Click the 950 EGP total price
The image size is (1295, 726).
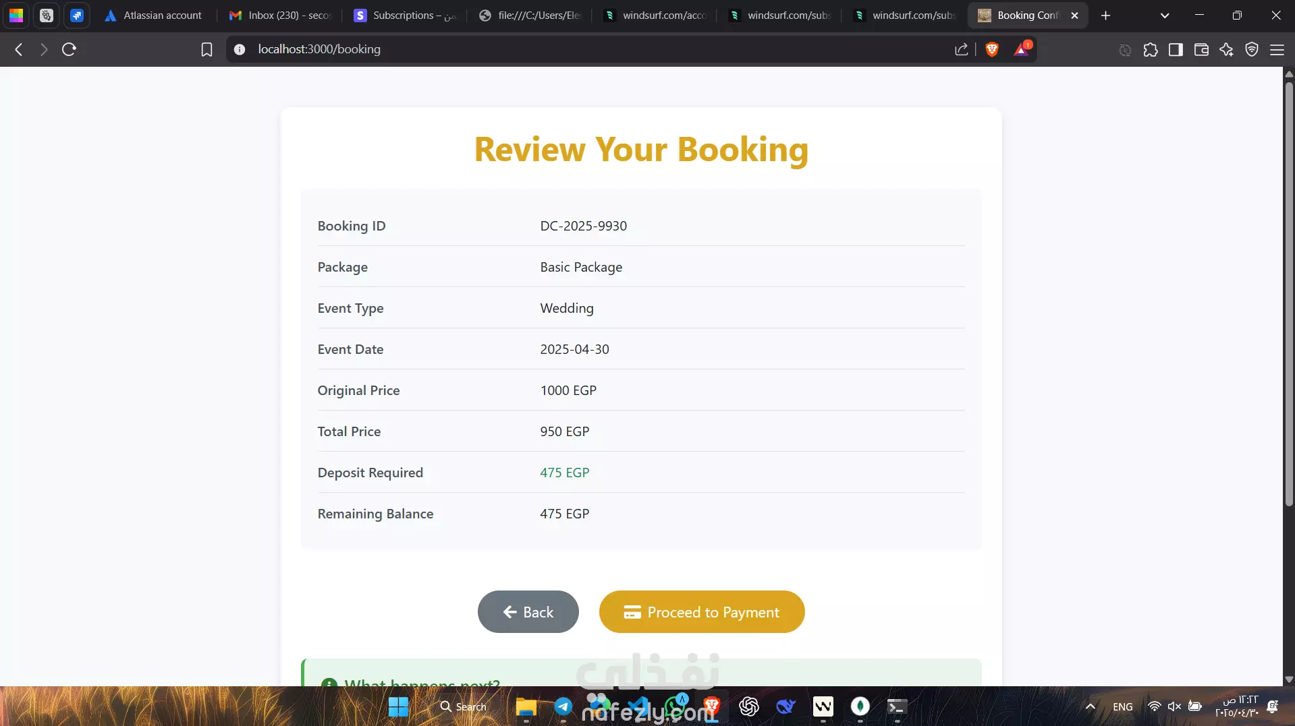tap(564, 431)
